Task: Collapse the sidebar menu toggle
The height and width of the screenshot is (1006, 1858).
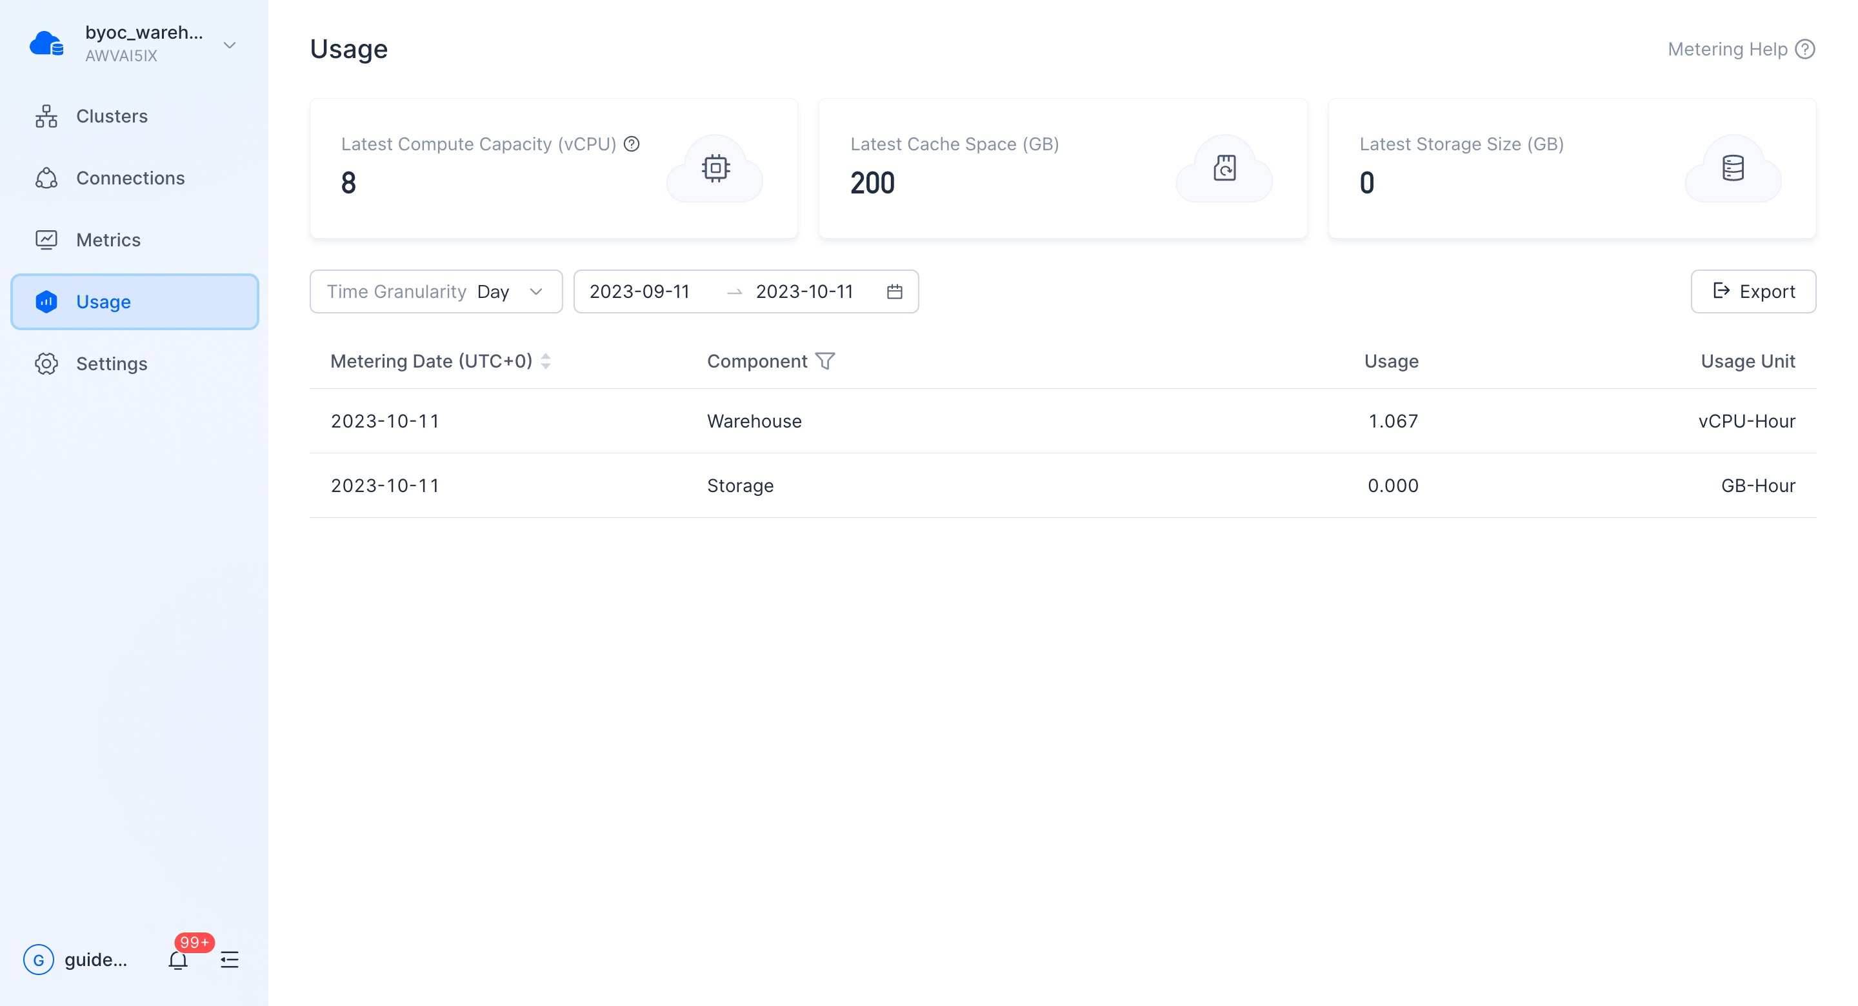Action: point(230,960)
